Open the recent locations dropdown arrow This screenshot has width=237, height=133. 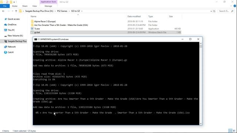pyautogui.click(x=12, y=11)
